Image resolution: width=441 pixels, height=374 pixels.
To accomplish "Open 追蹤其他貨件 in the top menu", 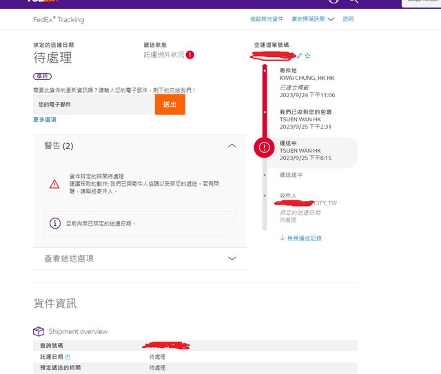I will tap(266, 19).
